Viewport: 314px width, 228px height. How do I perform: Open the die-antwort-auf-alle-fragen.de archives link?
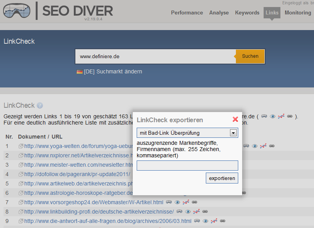[108, 221]
